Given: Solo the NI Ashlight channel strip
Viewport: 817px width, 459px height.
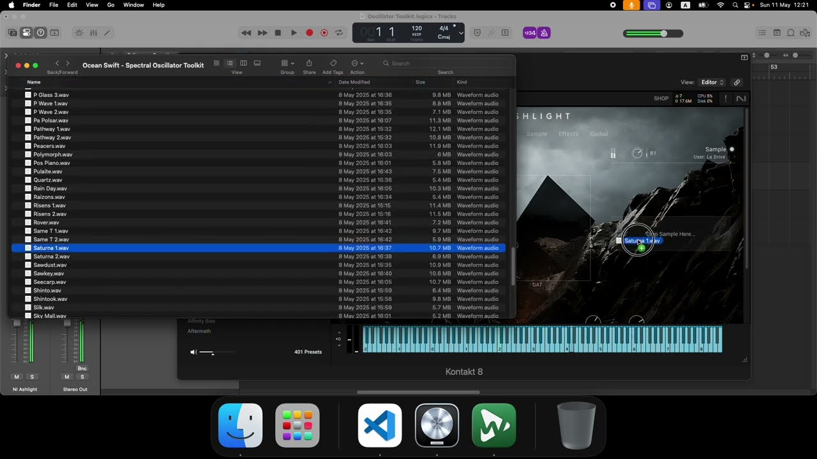Looking at the screenshot, I should [32, 377].
